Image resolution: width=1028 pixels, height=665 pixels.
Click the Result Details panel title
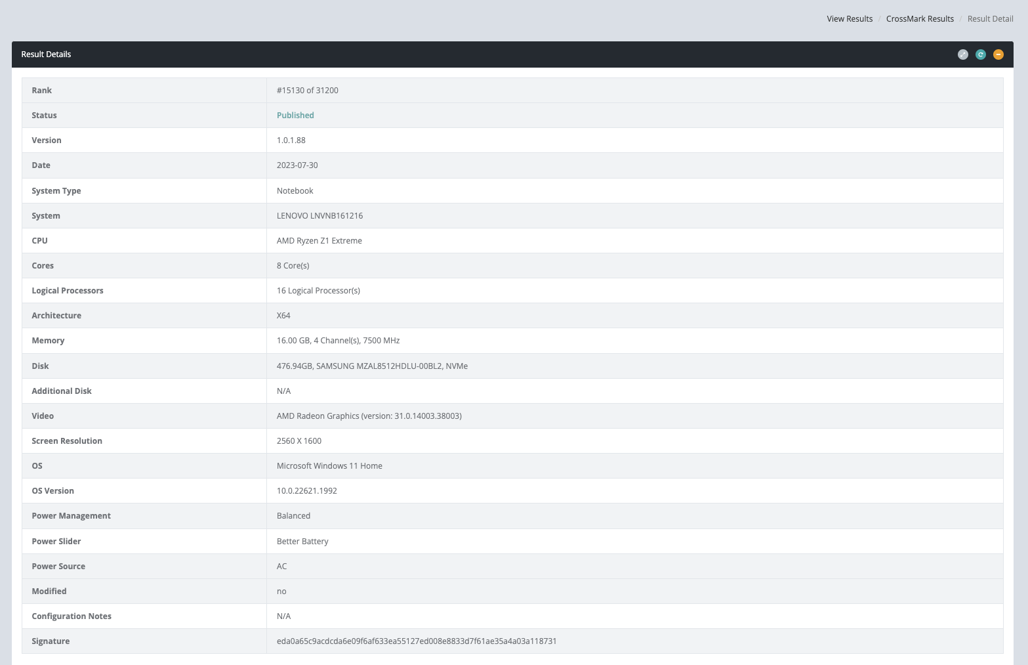tap(46, 54)
